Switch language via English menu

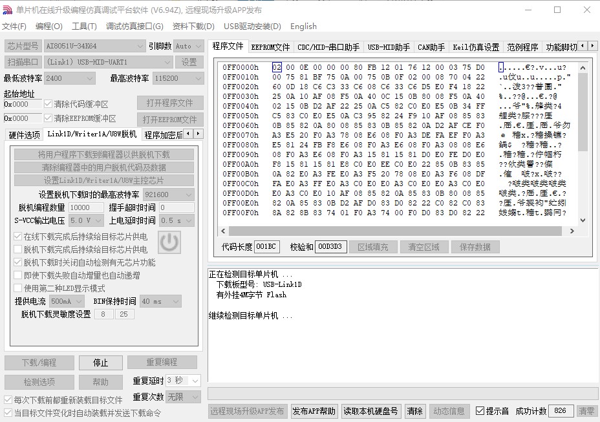point(303,26)
